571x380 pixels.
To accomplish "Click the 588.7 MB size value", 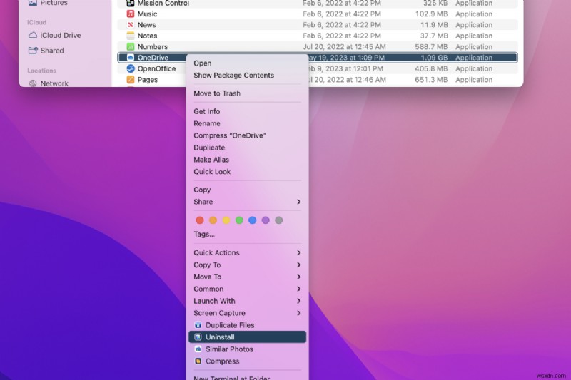I will [432, 46].
